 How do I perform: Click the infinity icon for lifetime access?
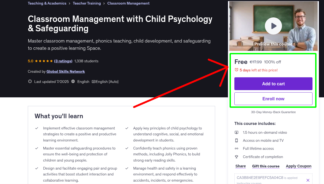(x=237, y=148)
